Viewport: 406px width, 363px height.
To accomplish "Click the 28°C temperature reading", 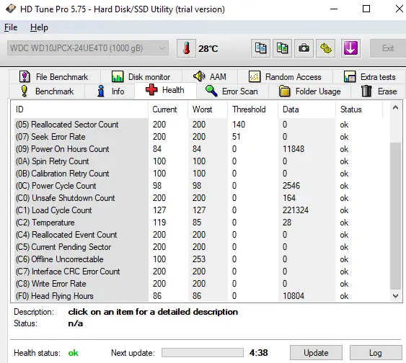I will [x=208, y=48].
